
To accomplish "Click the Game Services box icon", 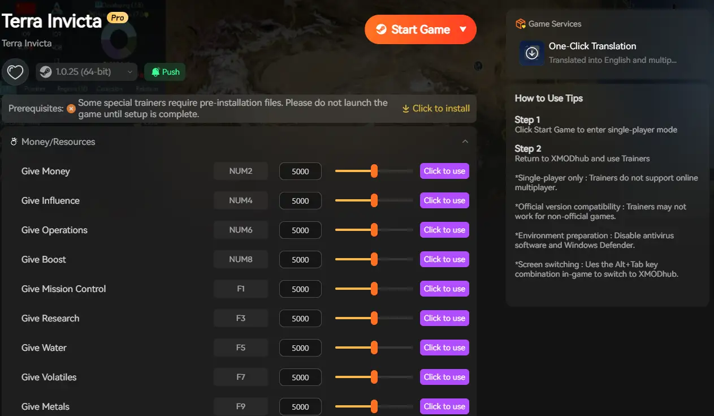I will [521, 24].
